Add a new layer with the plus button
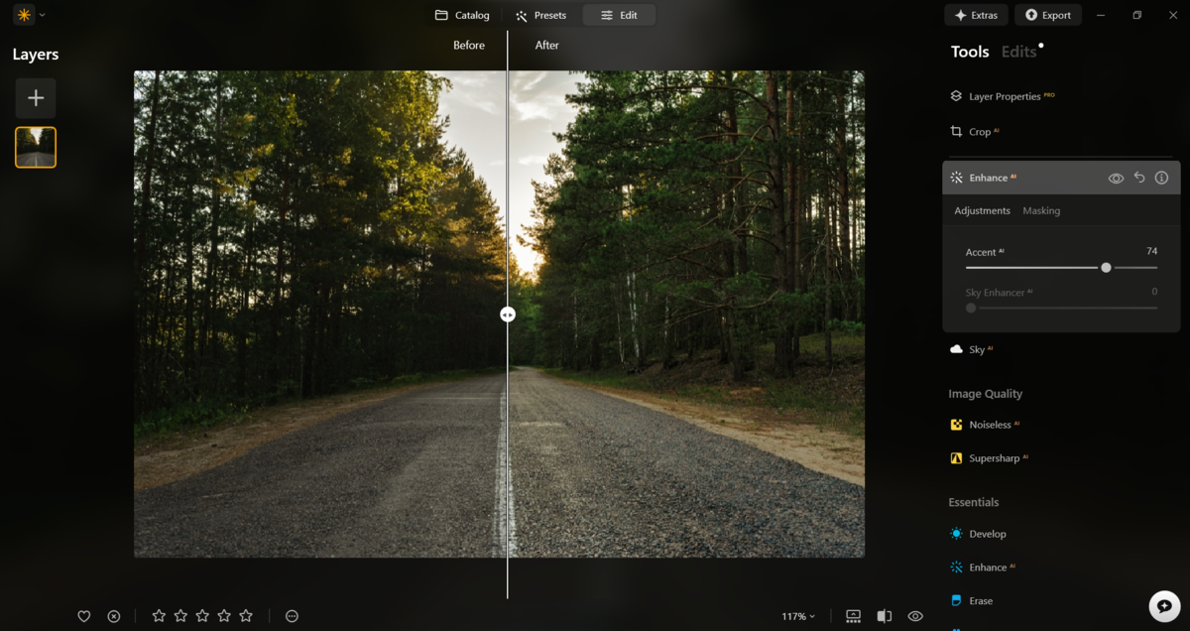This screenshot has width=1190, height=631. click(36, 98)
